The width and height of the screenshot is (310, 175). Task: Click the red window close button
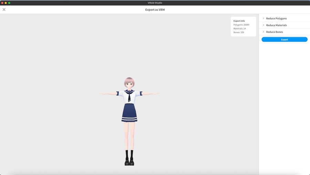[2, 3]
